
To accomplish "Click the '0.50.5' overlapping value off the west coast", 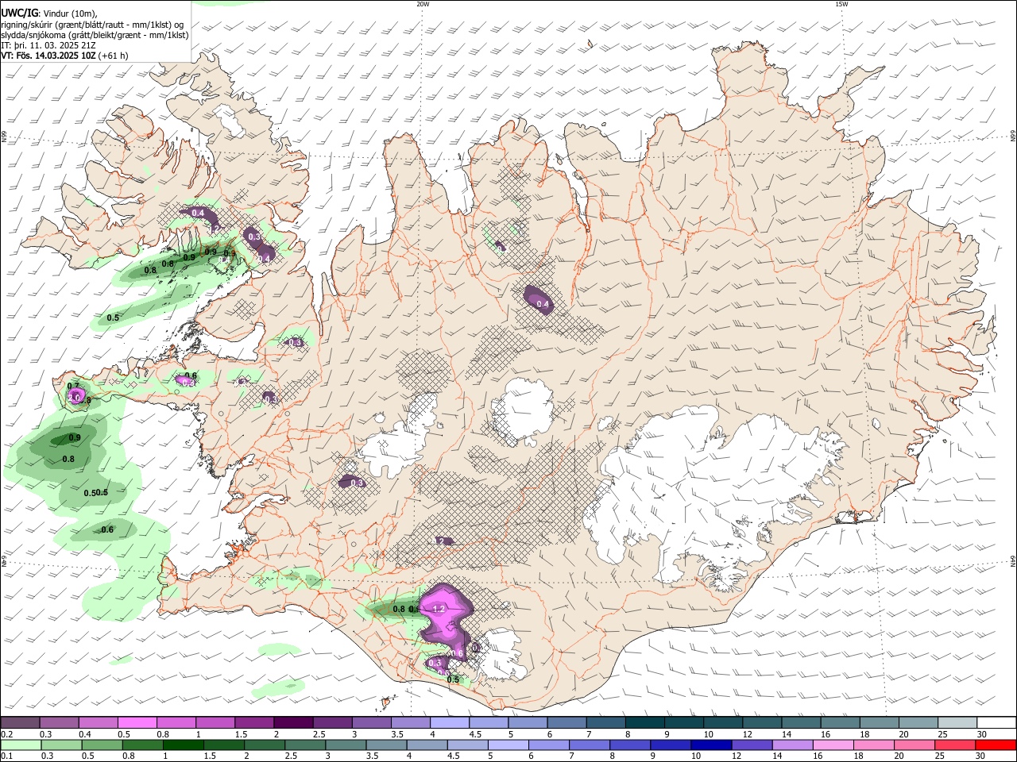I will (x=95, y=493).
